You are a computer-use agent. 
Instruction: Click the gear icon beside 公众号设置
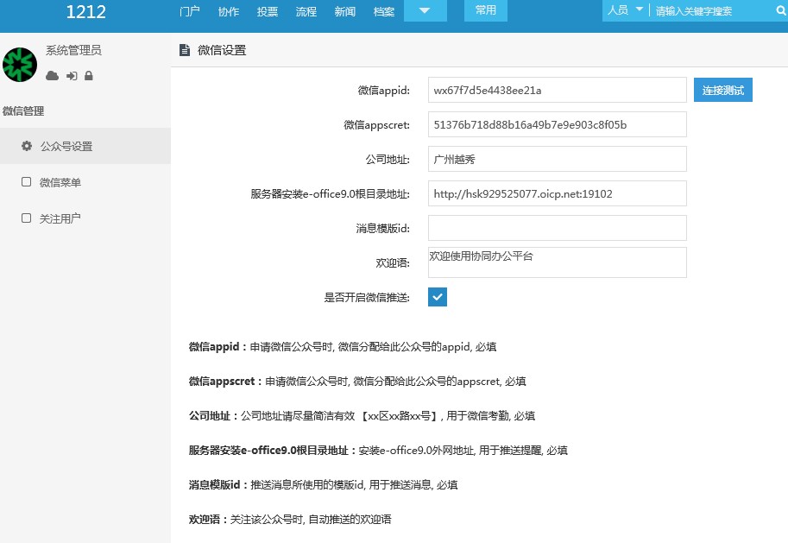[x=27, y=146]
